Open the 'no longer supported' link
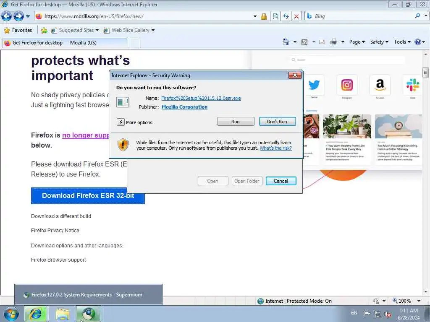The image size is (430, 322). [86, 135]
